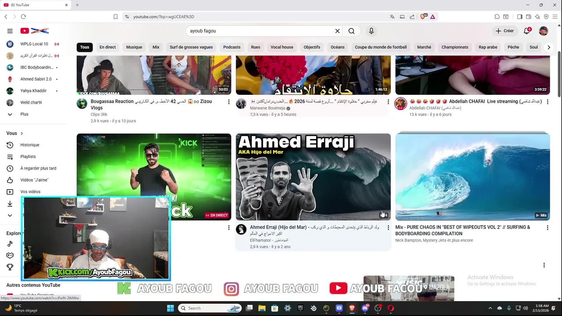Select the Rap arabe filter chip

tap(488, 47)
